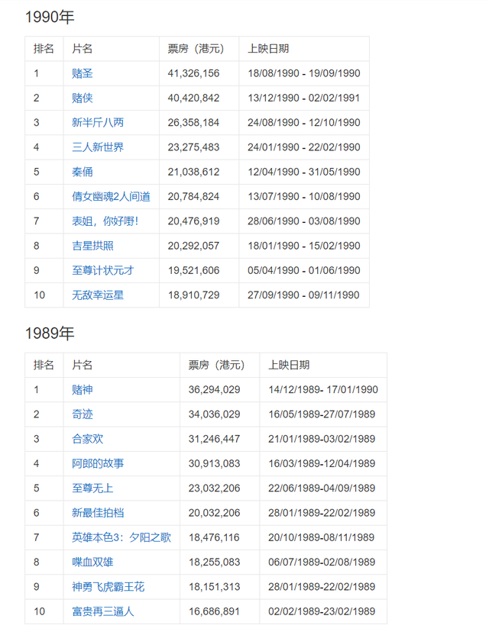Screen dimensions: 489x635
Task: Click date range 22/06/1989-04/09/1989
Action: point(322,488)
